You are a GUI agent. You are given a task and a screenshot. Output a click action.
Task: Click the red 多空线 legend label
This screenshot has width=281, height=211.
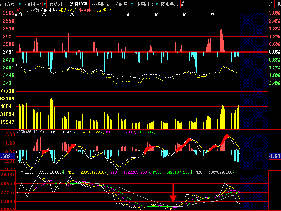85,10
